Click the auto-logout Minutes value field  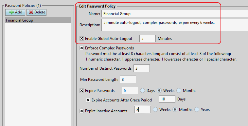click(148, 39)
